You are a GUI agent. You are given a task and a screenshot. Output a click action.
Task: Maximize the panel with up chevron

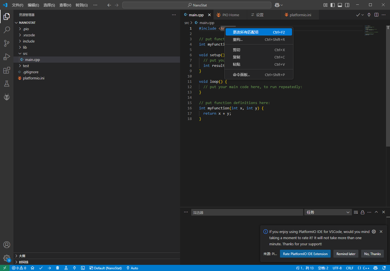(x=376, y=212)
